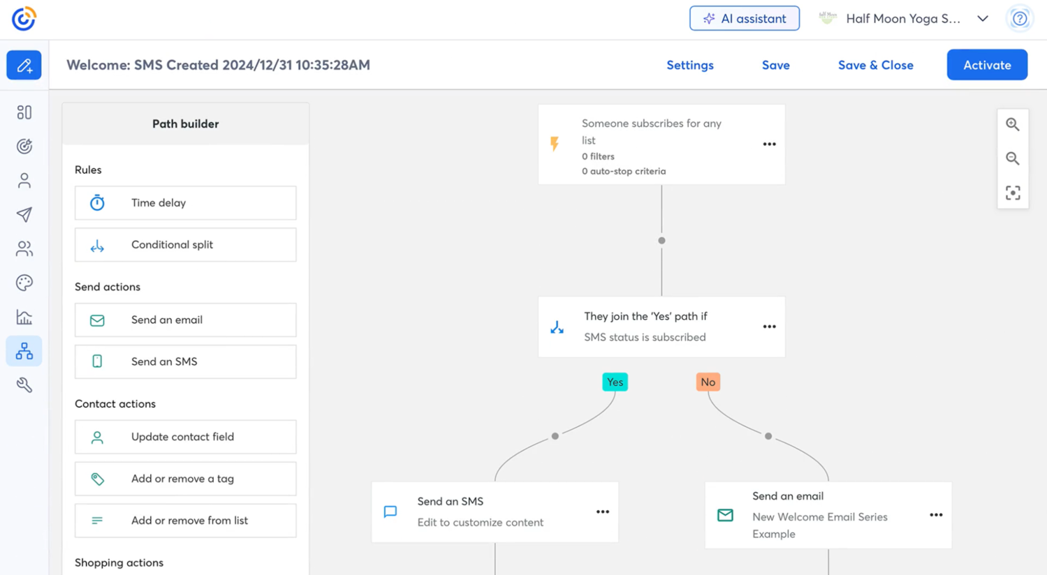
Task: Select the paper plane campaigns sidebar icon
Action: [x=24, y=214]
